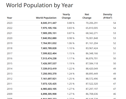Select the 'Year' column header
The image size is (126, 99).
point(10,18)
